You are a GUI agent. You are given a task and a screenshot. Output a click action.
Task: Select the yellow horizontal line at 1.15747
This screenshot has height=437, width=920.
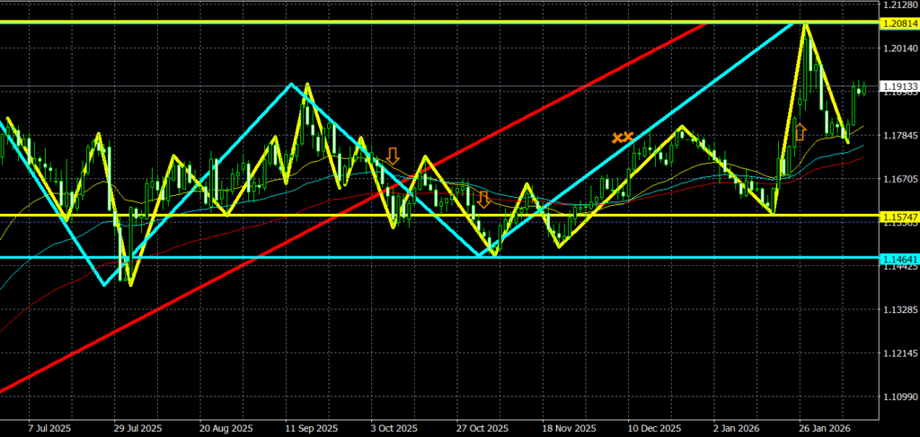pyautogui.click(x=270, y=215)
